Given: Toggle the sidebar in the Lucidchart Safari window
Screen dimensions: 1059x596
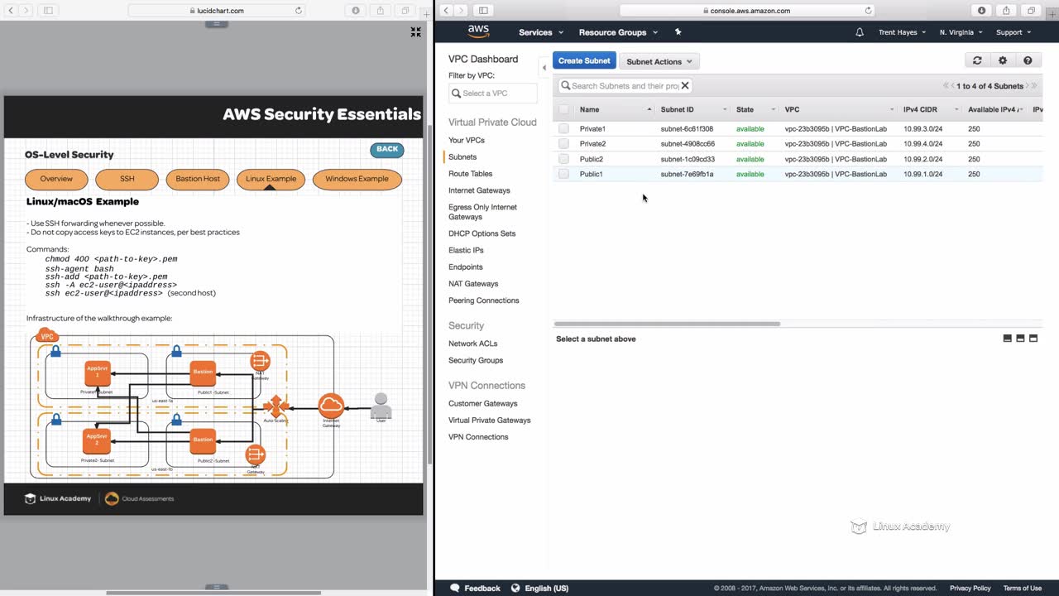Looking at the screenshot, I should (x=48, y=11).
